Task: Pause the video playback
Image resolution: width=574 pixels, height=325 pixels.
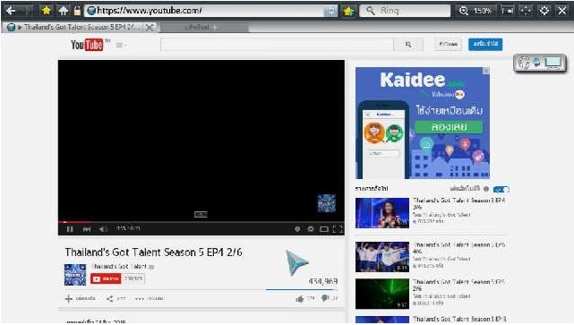Action: (x=70, y=229)
